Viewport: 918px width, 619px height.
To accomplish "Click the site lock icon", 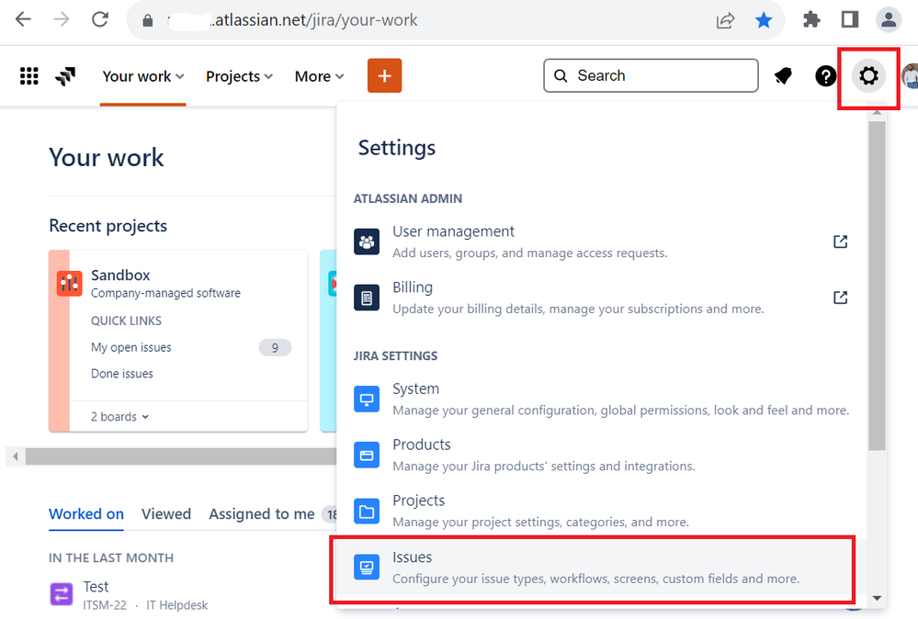I will pyautogui.click(x=148, y=20).
